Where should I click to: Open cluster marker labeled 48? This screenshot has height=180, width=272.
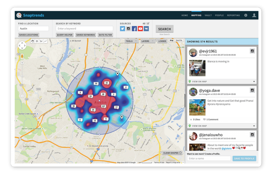pos(103,95)
